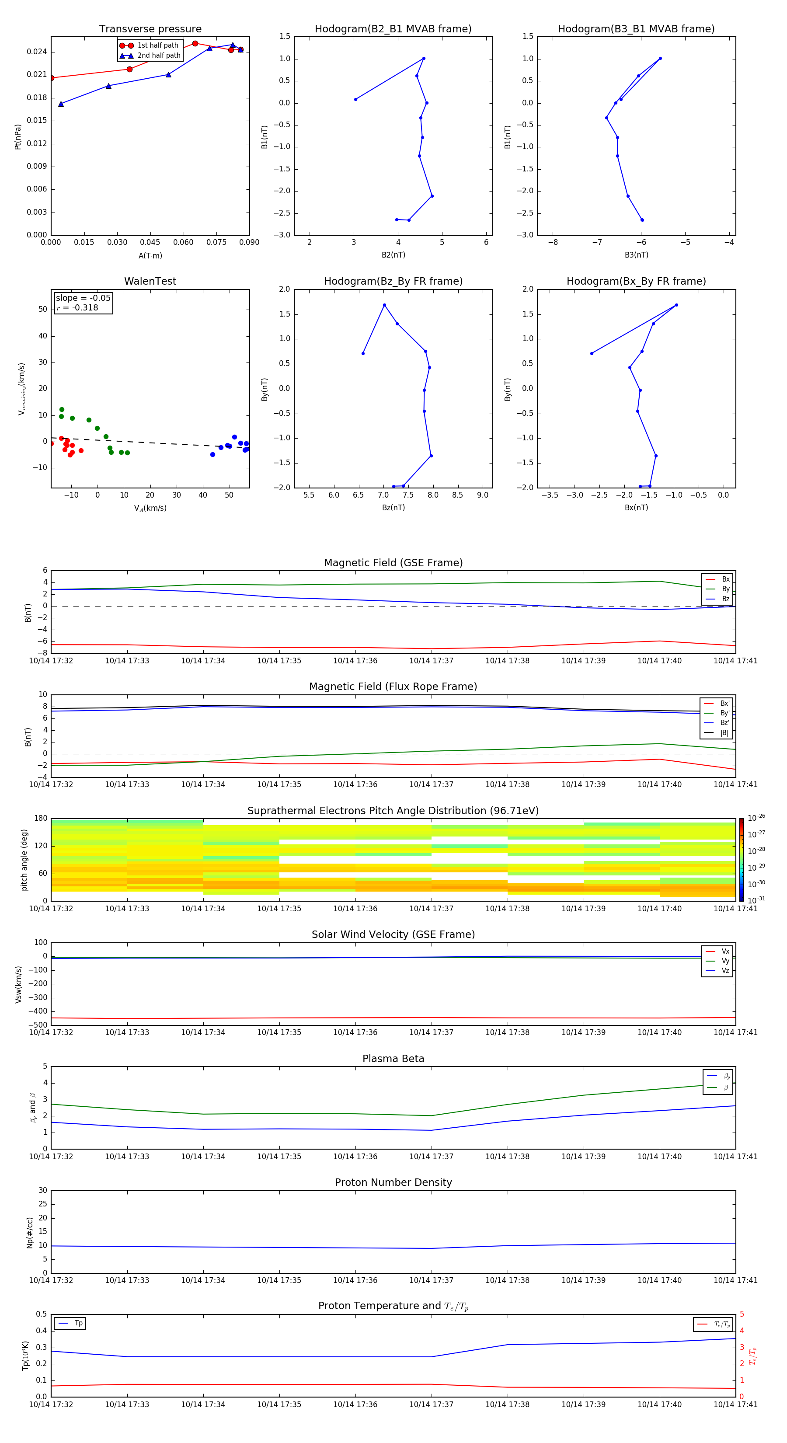Click the 'Magnetic Field (Flux Rope Frame)' title
This screenshot has height=1443, width=787.
click(x=393, y=687)
